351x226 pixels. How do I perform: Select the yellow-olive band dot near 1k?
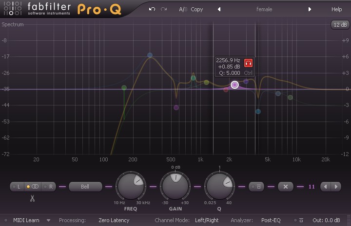pyautogui.click(x=206, y=83)
